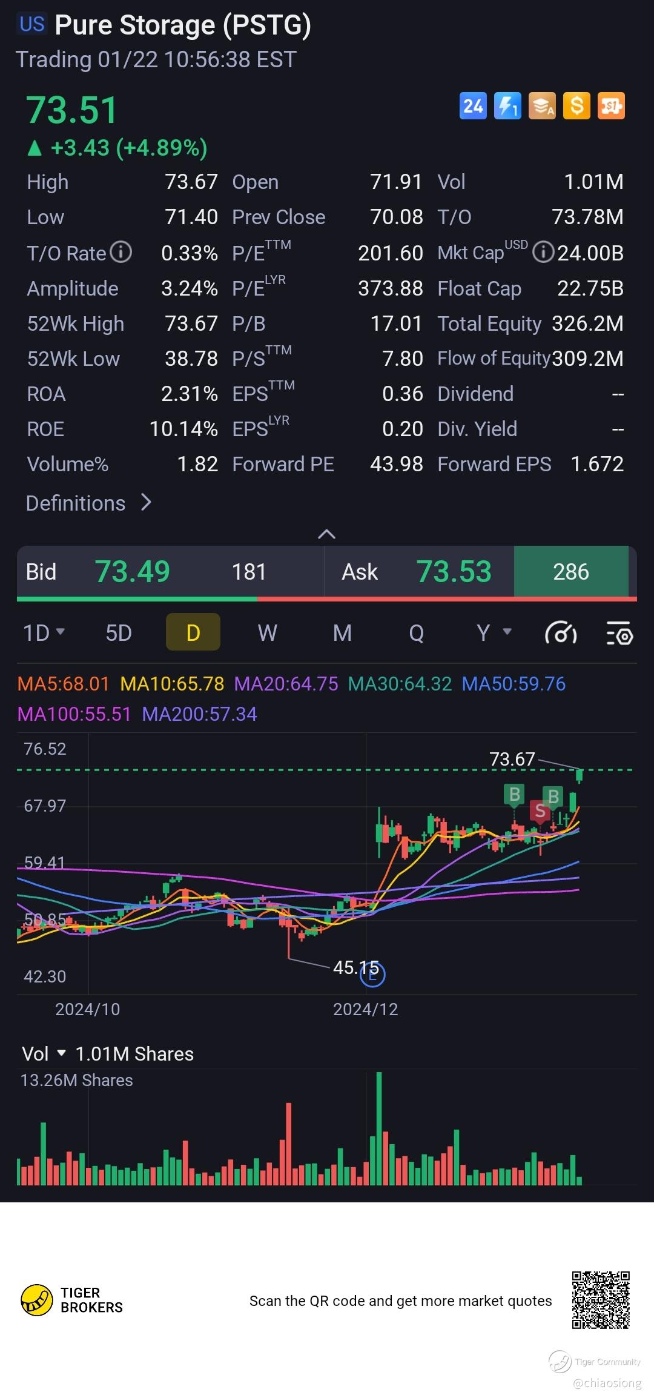The width and height of the screenshot is (654, 1398).
Task: Tap the left green B buy marker
Action: click(514, 794)
